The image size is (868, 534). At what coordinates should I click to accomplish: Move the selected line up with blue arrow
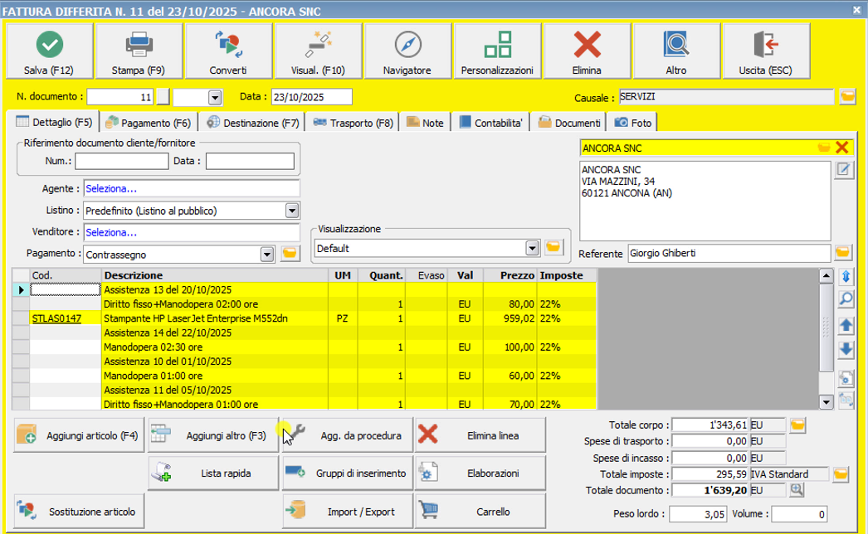(x=846, y=326)
